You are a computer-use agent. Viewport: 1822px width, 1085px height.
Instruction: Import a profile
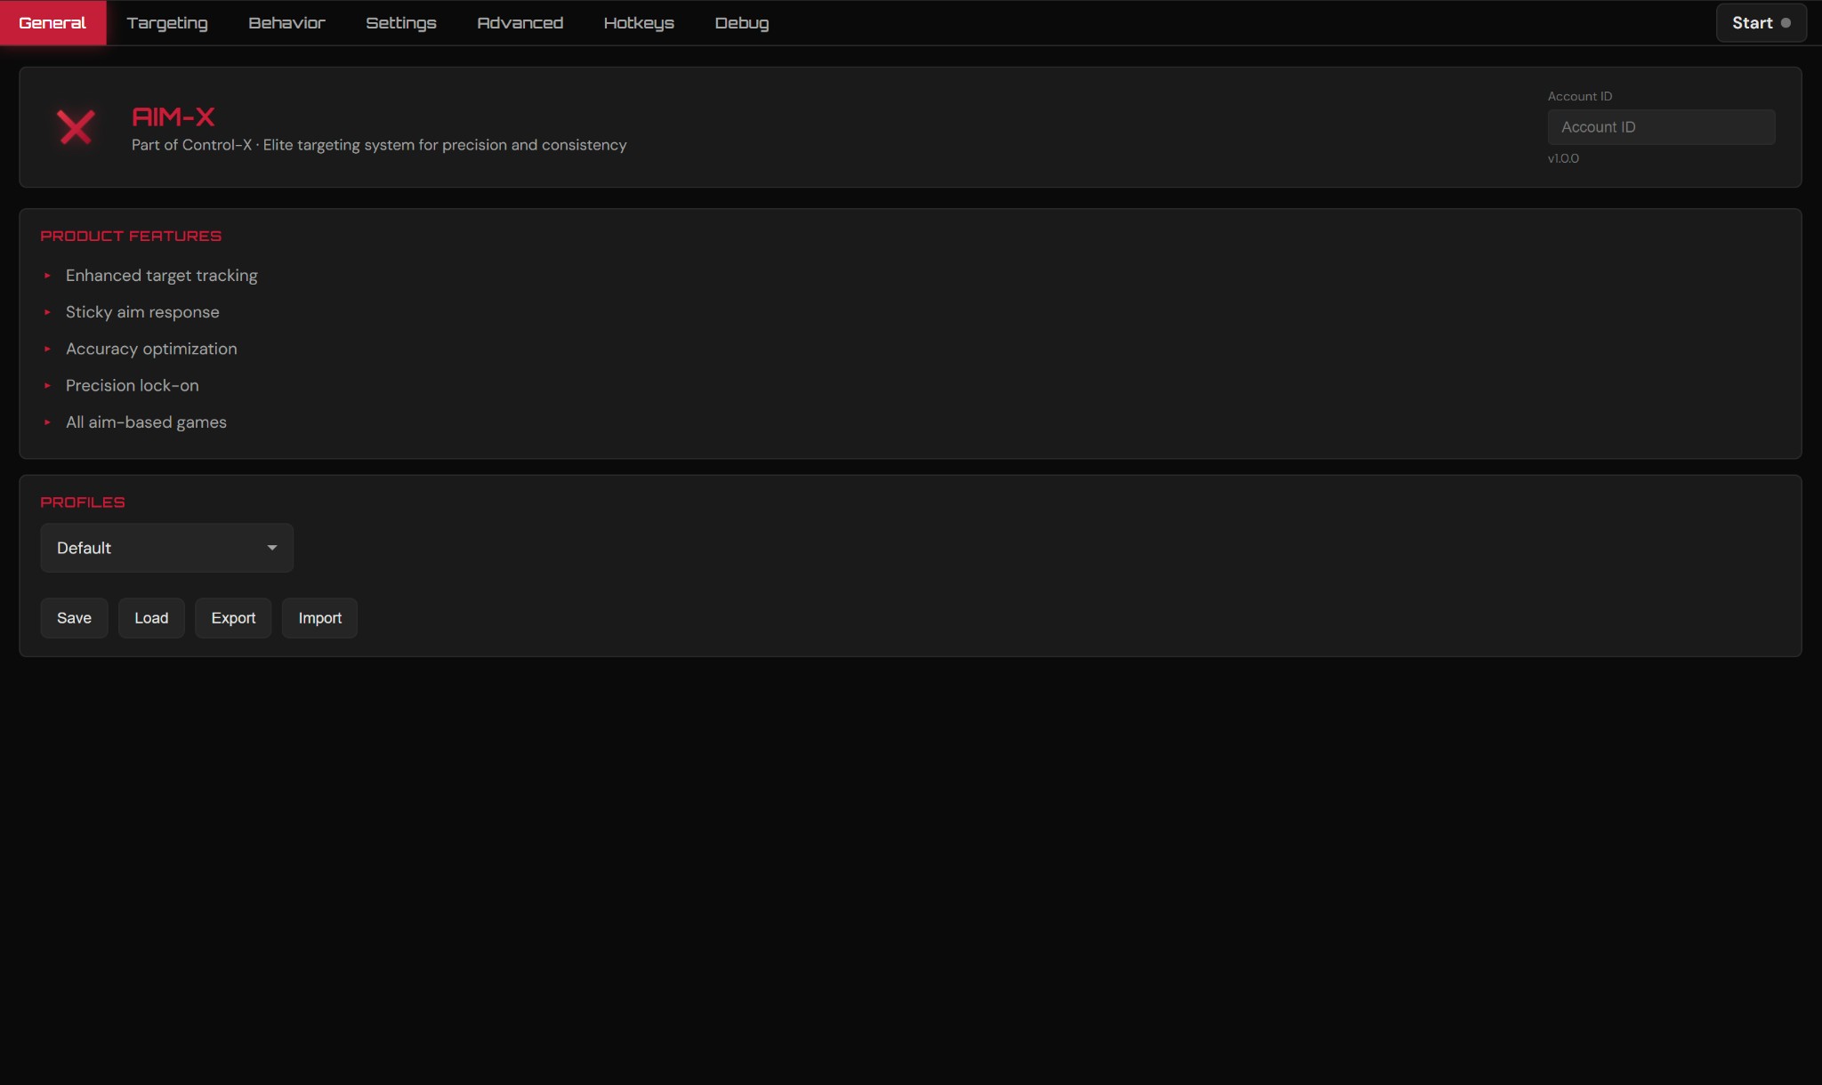(x=319, y=618)
